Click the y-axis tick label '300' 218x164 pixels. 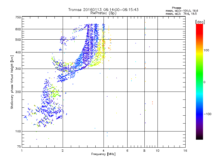coord(18,69)
